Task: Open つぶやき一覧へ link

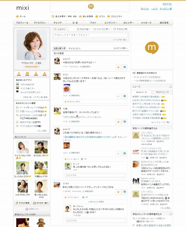Action: coord(120,40)
